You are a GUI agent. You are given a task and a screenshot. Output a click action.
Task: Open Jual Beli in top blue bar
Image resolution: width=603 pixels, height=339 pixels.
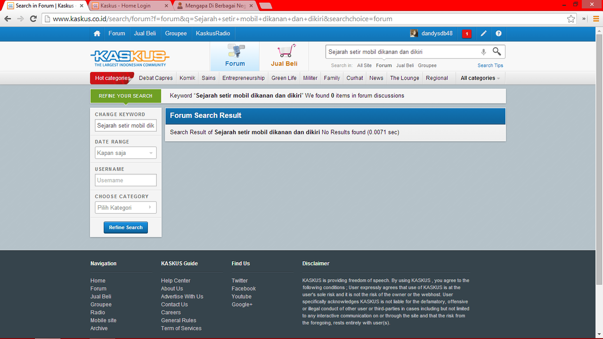pyautogui.click(x=145, y=33)
